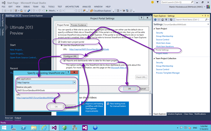Expand the Settings header dropdown arrow
Image resolution: width=211 pixels, height=131 pixels.
208,24
